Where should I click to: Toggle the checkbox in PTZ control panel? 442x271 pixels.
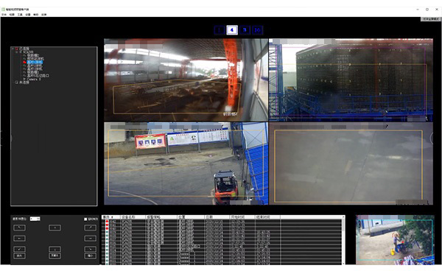[x=85, y=219]
